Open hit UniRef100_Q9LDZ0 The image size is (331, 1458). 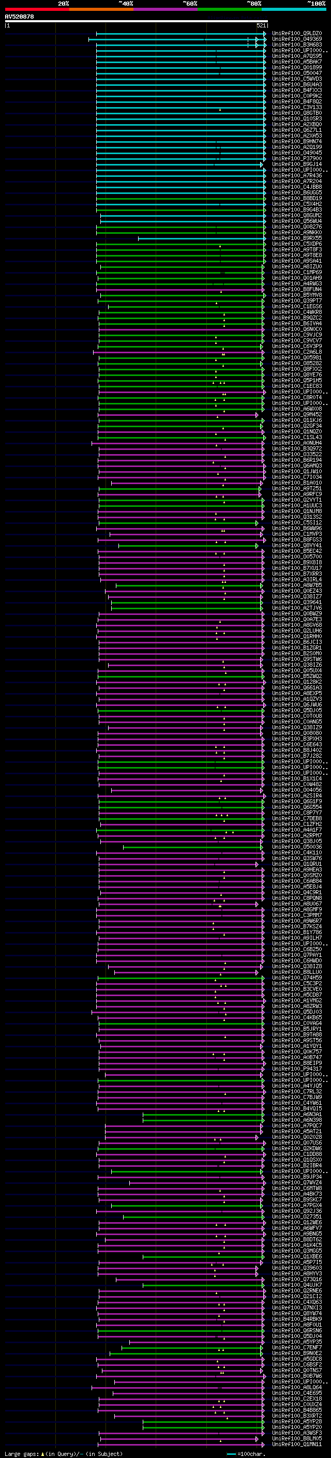pos(297,34)
